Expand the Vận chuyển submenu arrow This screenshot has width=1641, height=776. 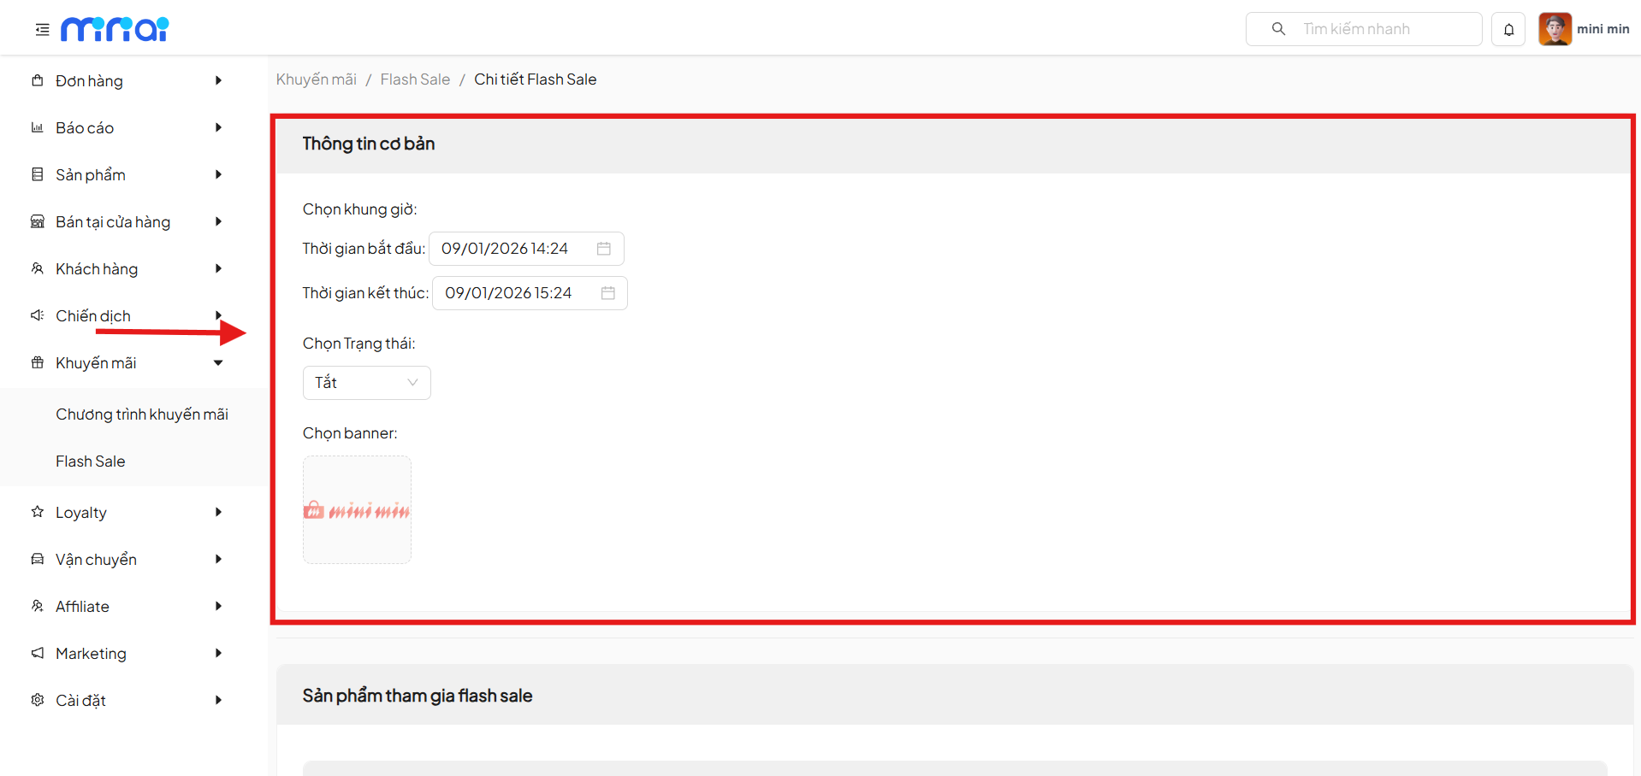coord(218,559)
